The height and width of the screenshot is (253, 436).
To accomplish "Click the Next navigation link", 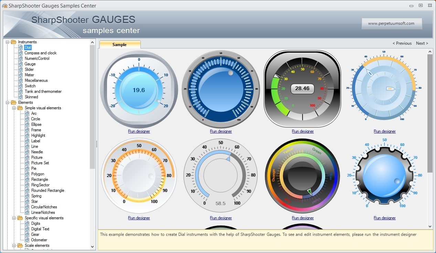I will 422,43.
